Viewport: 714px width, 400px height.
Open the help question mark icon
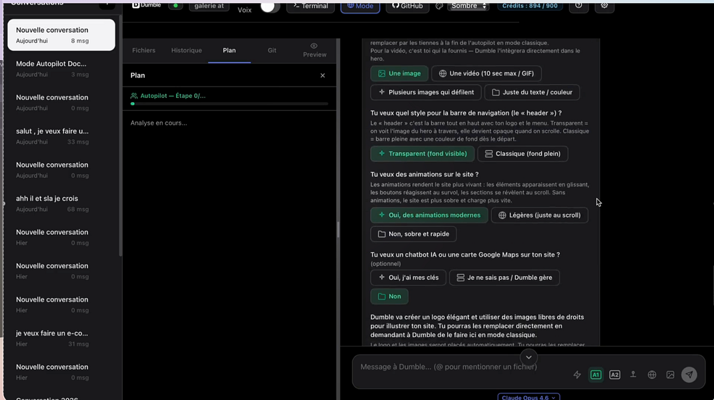tap(579, 6)
